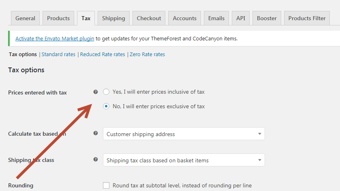Switch to the General tab
The width and height of the screenshot is (340, 191).
point(25,18)
